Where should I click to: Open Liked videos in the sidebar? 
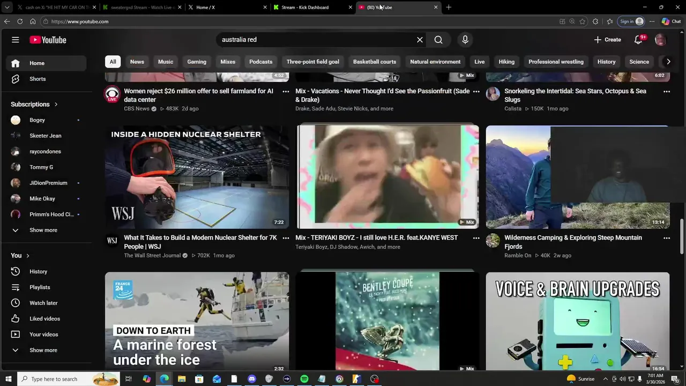(46, 318)
